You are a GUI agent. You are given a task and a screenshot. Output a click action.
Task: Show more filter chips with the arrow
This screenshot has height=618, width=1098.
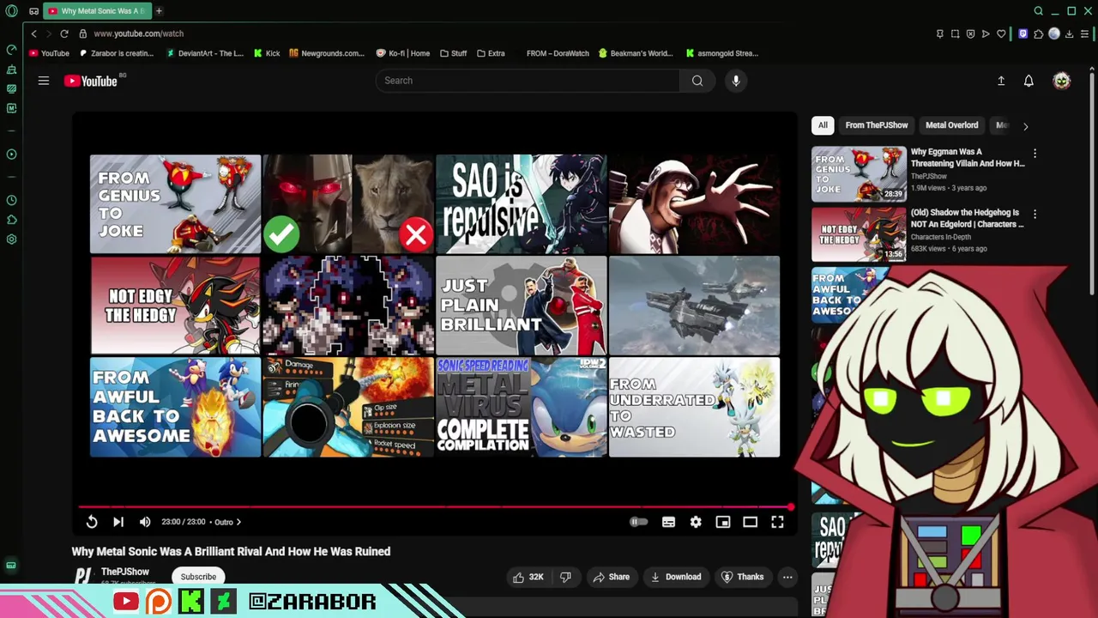pyautogui.click(x=1025, y=126)
